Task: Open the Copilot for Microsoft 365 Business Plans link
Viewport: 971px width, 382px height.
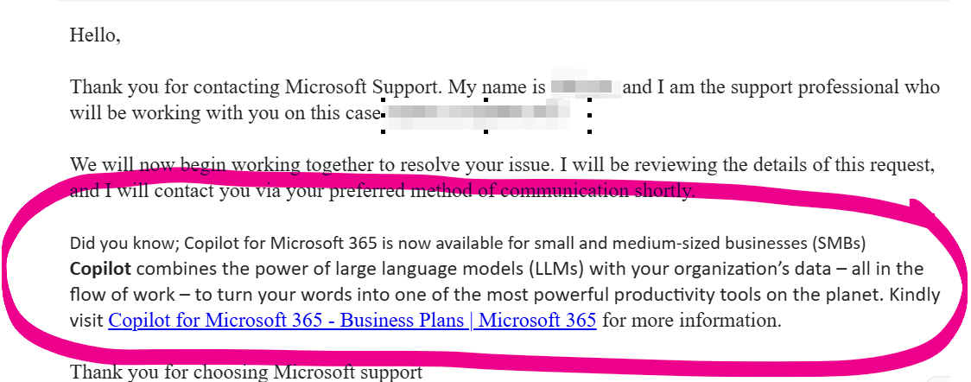Action: [352, 321]
